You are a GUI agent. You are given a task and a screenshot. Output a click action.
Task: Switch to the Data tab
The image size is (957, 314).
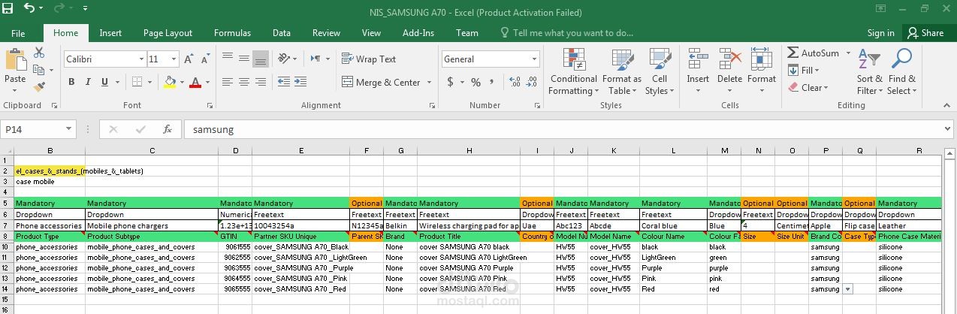tap(282, 33)
